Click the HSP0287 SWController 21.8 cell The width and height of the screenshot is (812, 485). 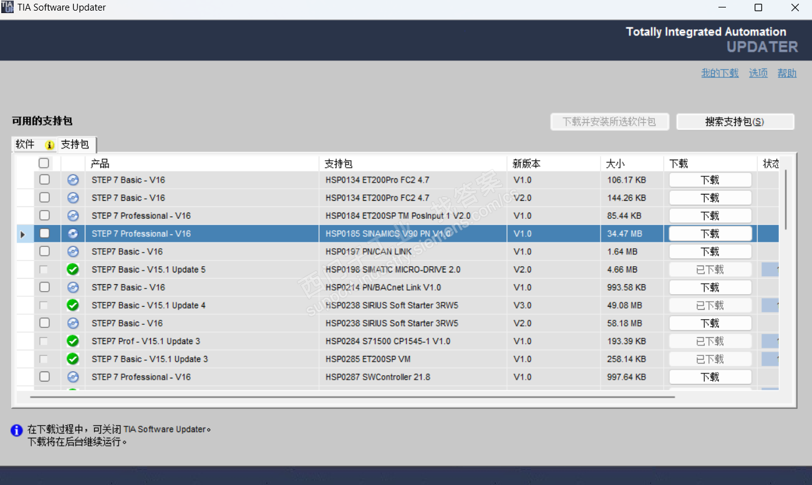pos(413,377)
